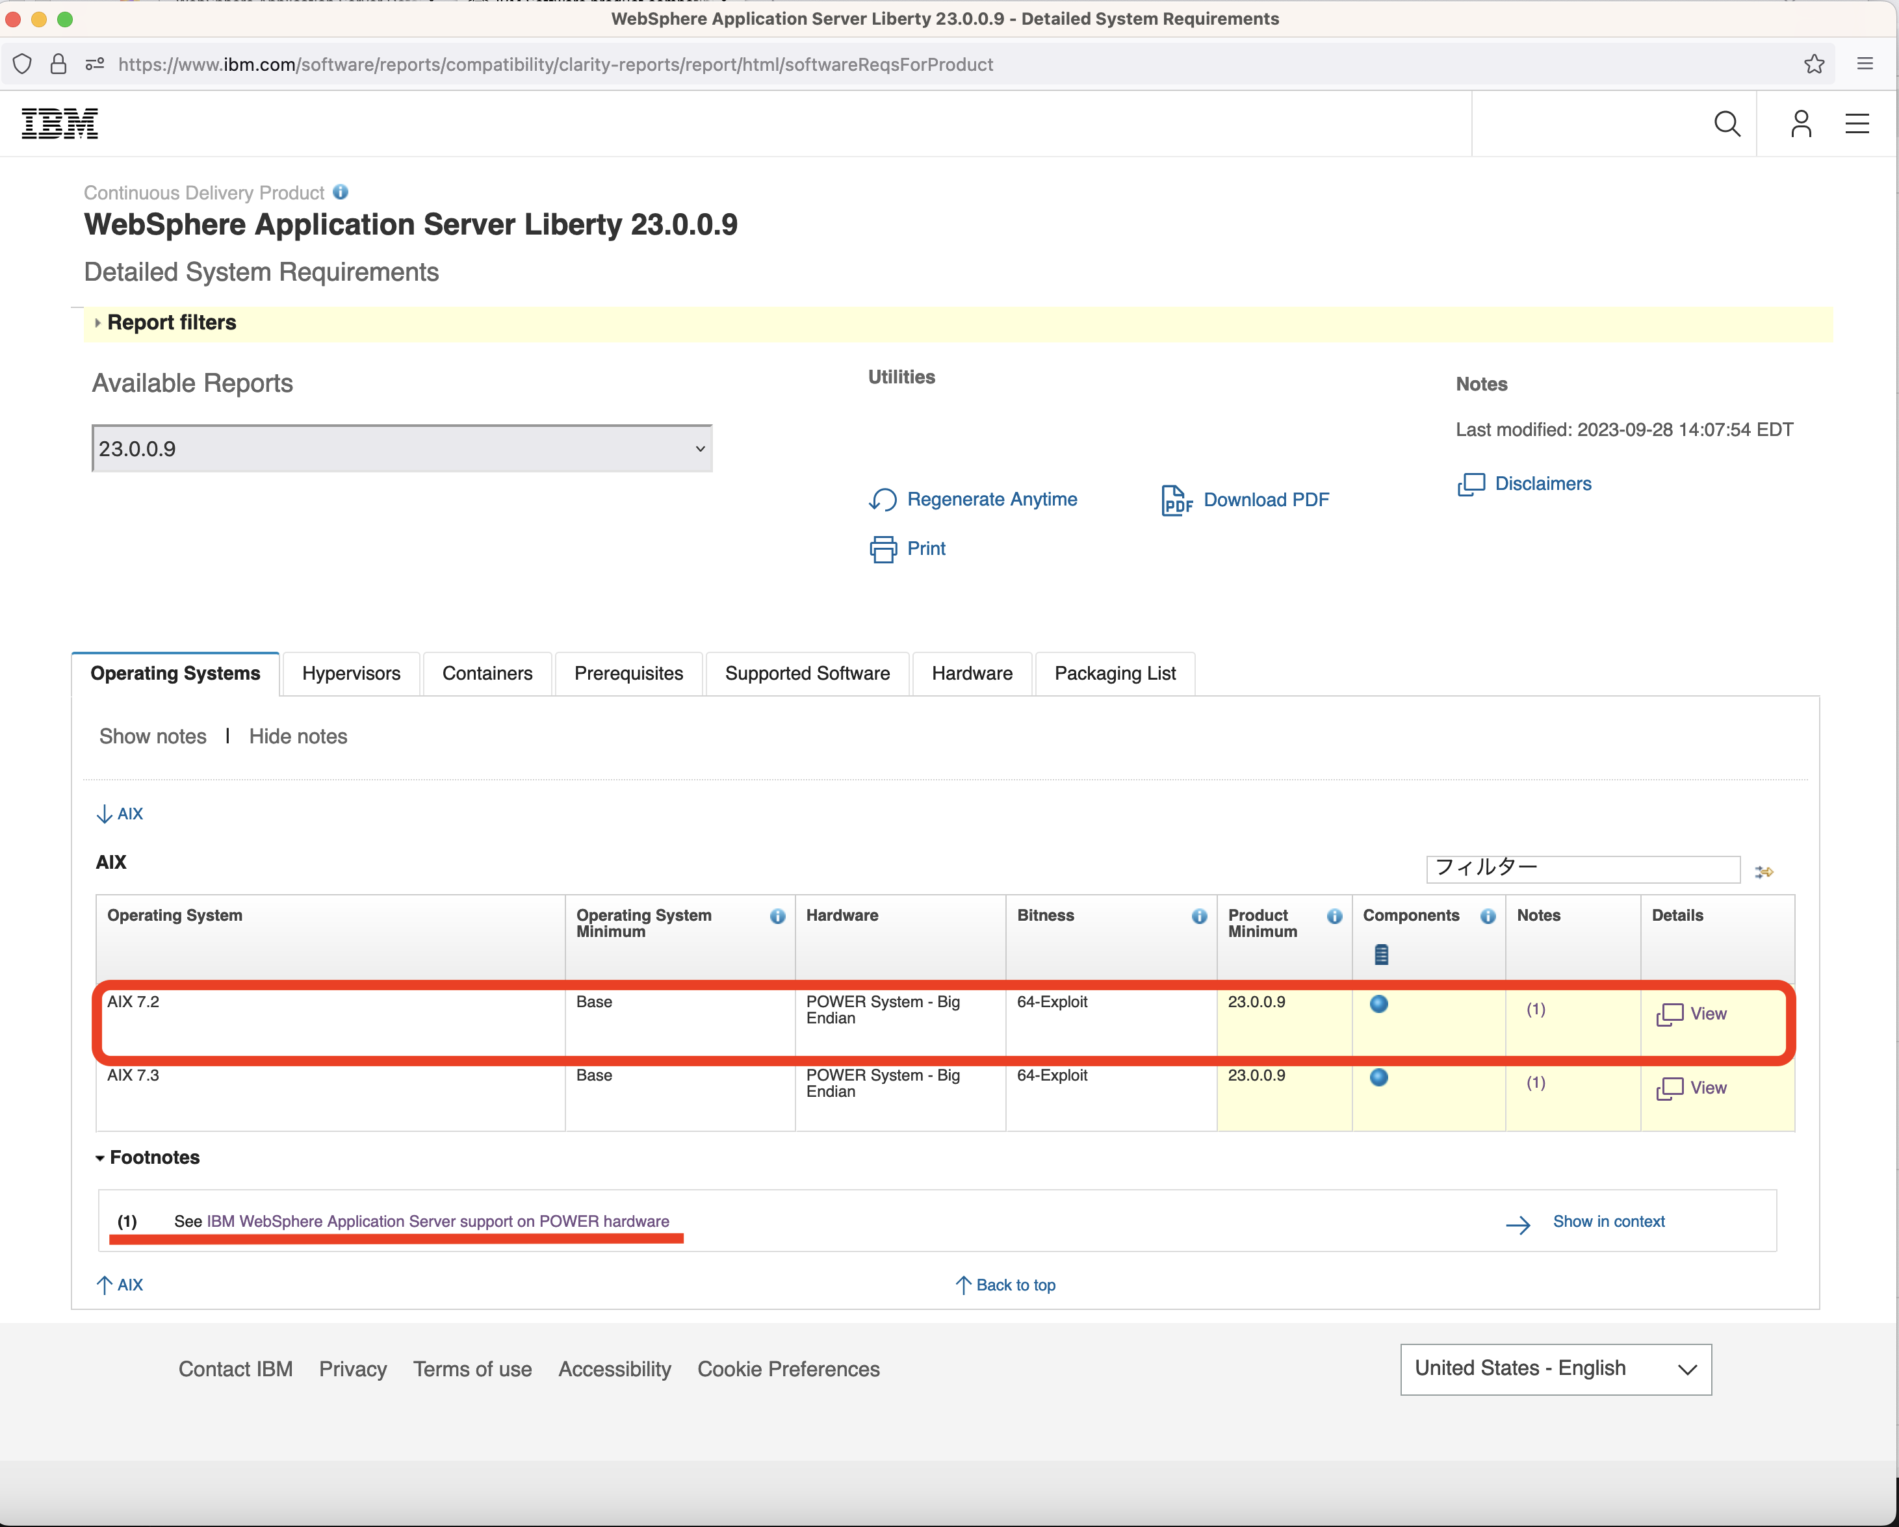Click the IBM logo
The width and height of the screenshot is (1899, 1527).
point(60,122)
